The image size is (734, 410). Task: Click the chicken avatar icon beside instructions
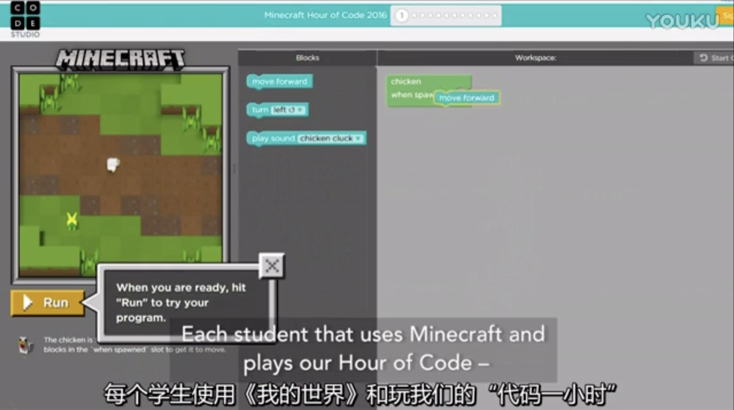[26, 345]
